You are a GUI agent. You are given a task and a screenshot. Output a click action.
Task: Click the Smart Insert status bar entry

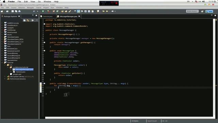pos(152,121)
